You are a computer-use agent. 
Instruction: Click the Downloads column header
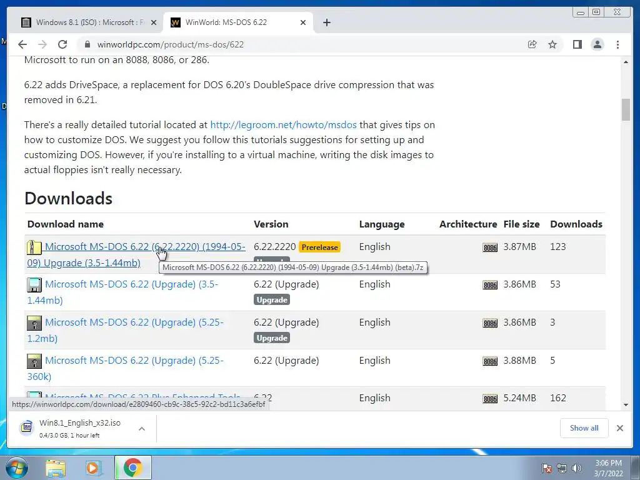coord(576,224)
